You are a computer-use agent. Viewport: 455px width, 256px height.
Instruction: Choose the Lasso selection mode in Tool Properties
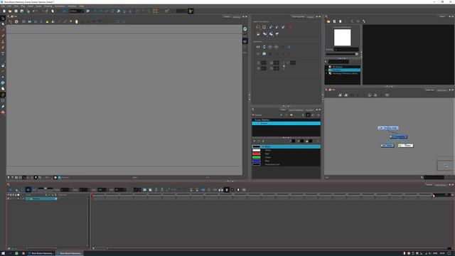[258, 27]
